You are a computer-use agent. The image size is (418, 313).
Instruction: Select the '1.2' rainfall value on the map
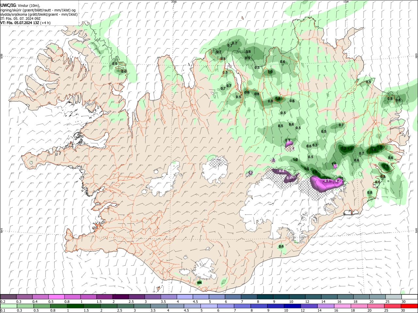point(343,149)
